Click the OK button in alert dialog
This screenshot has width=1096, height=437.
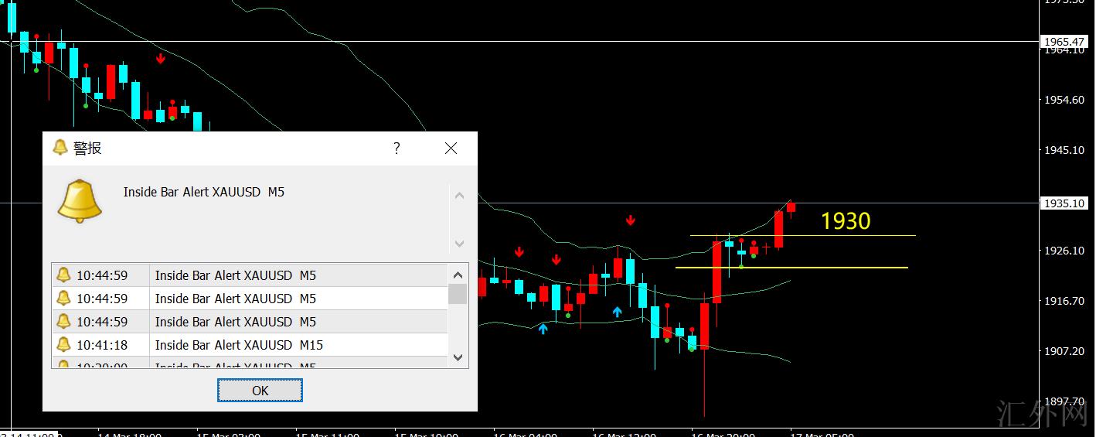(x=260, y=391)
